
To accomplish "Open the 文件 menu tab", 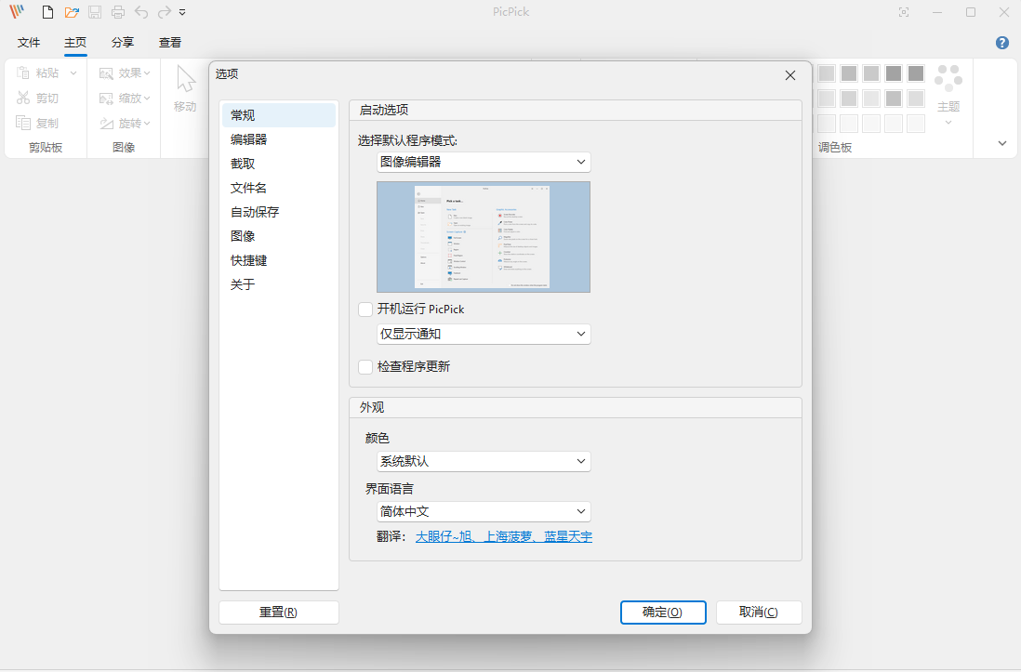I will (29, 43).
